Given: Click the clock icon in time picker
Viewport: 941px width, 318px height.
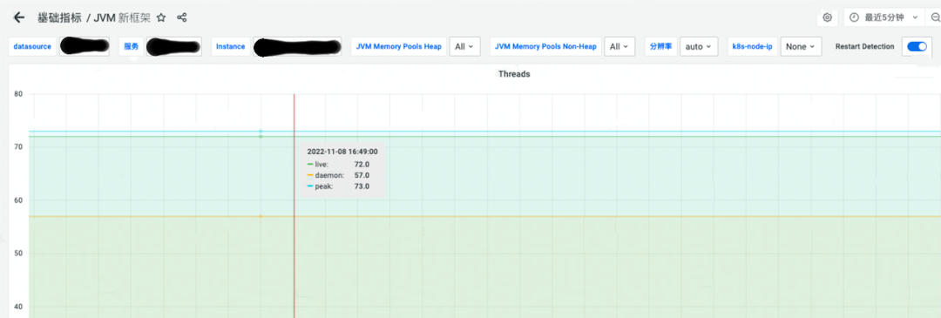Looking at the screenshot, I should coord(855,17).
